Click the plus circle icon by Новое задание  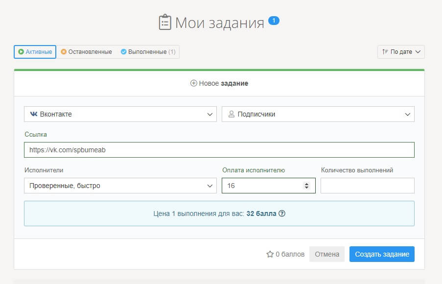pyautogui.click(x=194, y=83)
